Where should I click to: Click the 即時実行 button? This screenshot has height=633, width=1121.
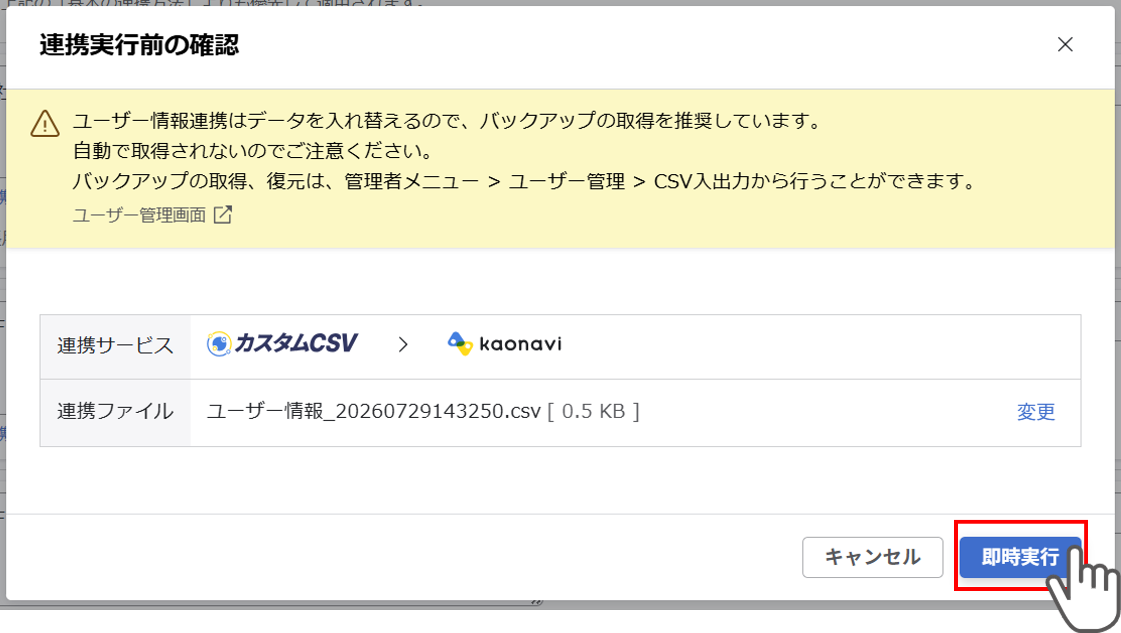tap(1020, 557)
